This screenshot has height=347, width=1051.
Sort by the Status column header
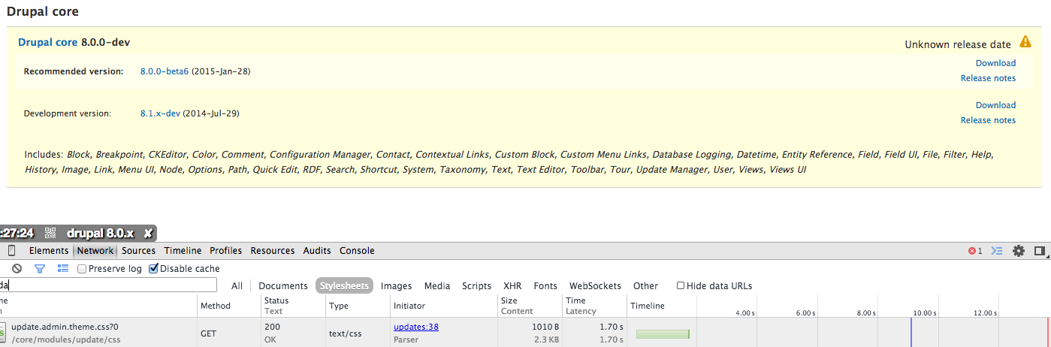point(293,306)
